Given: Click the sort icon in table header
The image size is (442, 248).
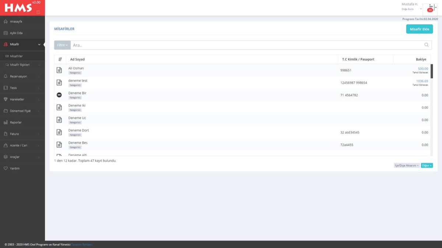Looking at the screenshot, I should [60, 59].
